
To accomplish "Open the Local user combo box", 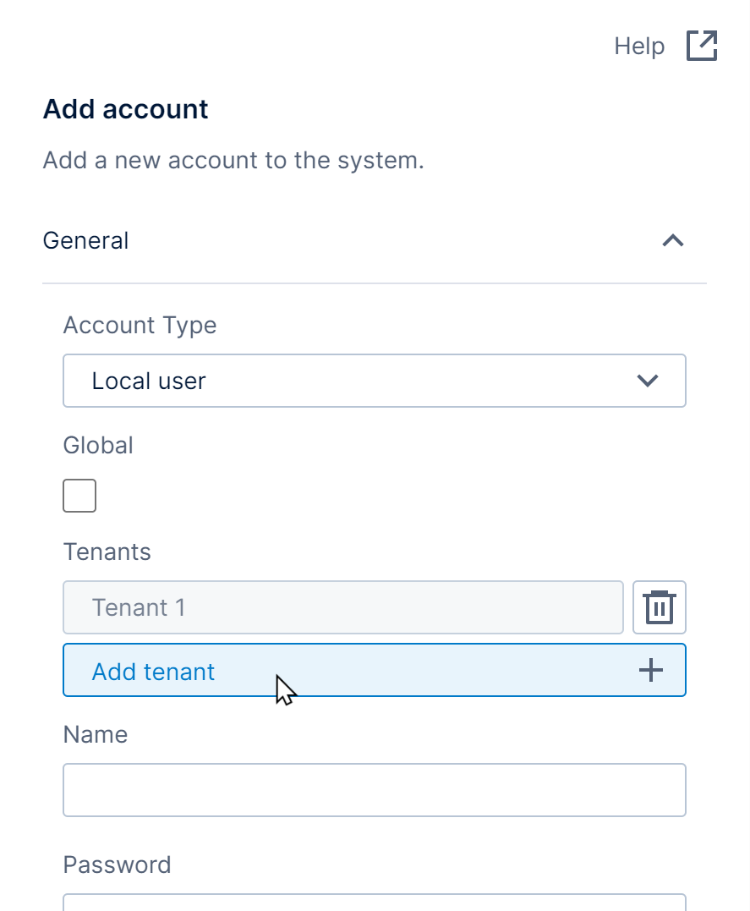I will 374,381.
